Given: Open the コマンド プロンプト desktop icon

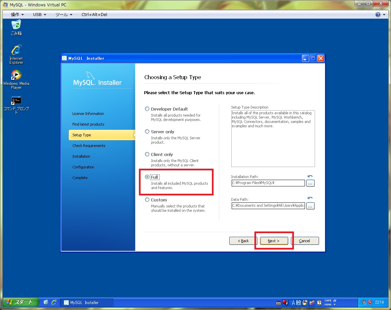Looking at the screenshot, I should tap(16, 105).
